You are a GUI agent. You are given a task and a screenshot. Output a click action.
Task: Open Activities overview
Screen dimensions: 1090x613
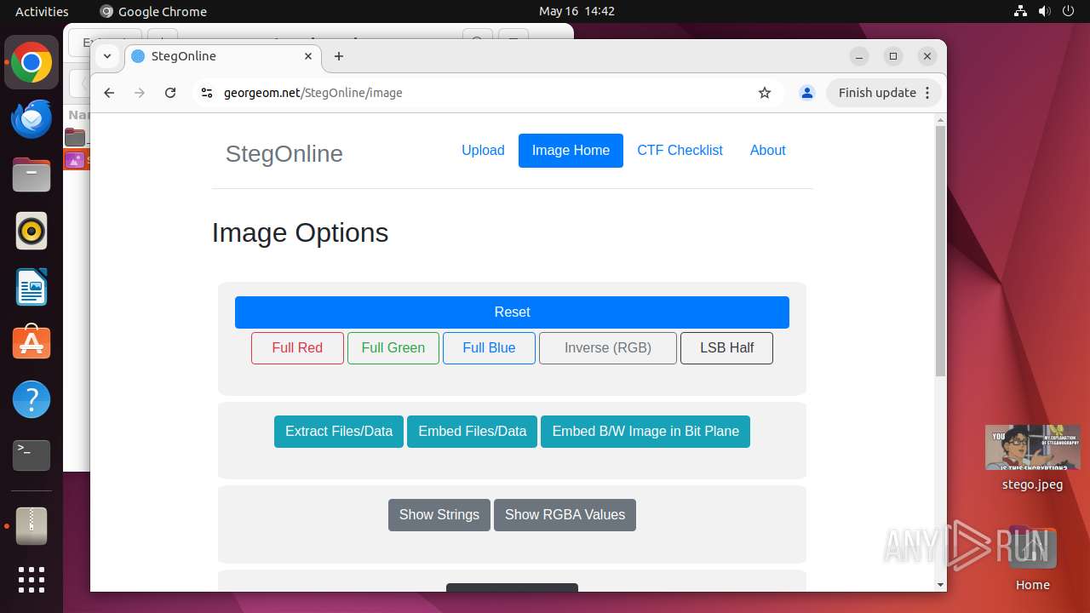tap(42, 11)
